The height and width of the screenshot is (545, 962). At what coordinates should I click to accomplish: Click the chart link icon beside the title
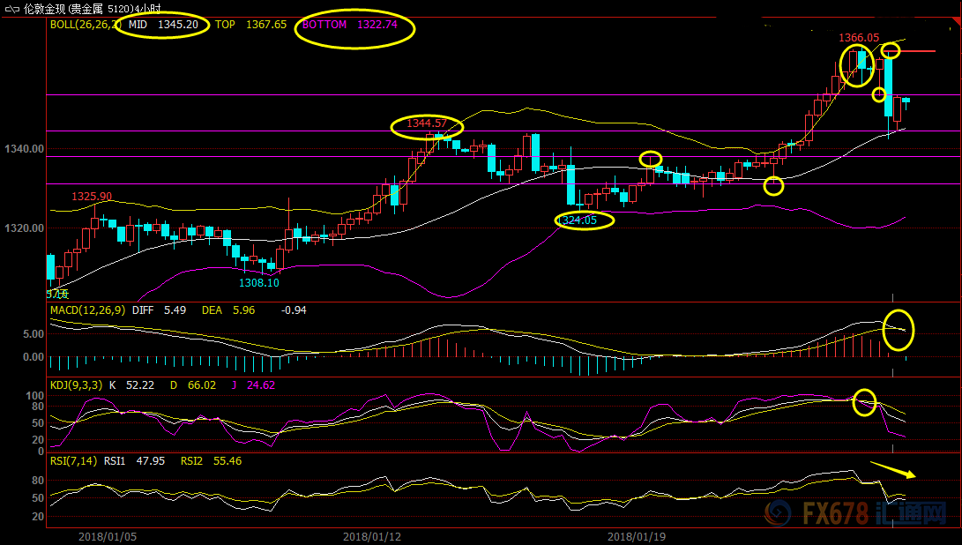pyautogui.click(x=12, y=8)
